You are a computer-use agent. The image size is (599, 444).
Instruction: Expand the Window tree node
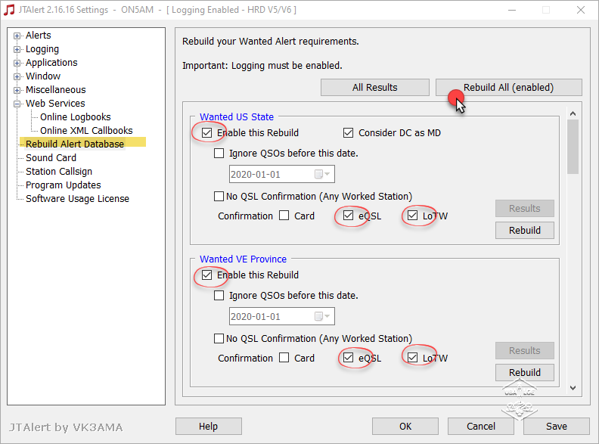[17, 77]
